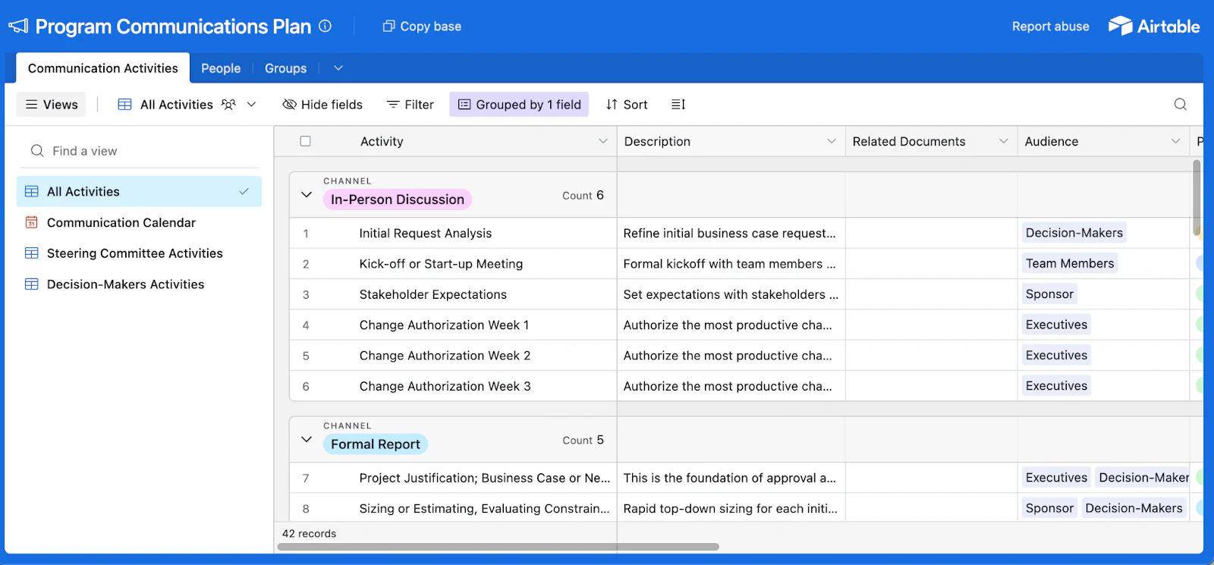Click the grid icon beside All Activities toolbar label
The width and height of the screenshot is (1214, 565).
(x=125, y=105)
